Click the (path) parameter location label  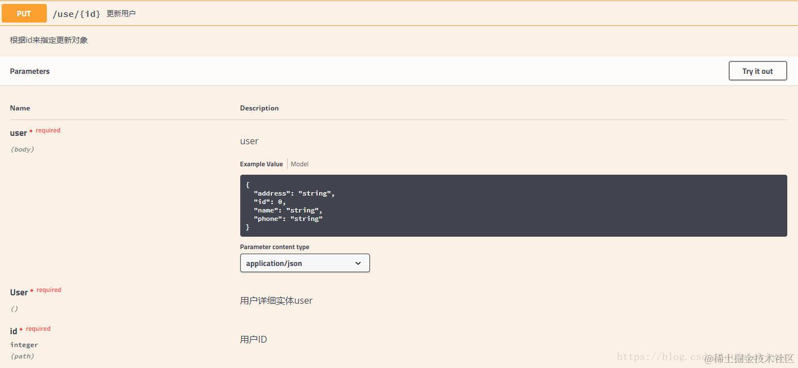coord(23,356)
